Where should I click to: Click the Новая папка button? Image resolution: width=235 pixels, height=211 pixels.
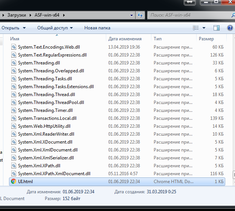pos(97,28)
